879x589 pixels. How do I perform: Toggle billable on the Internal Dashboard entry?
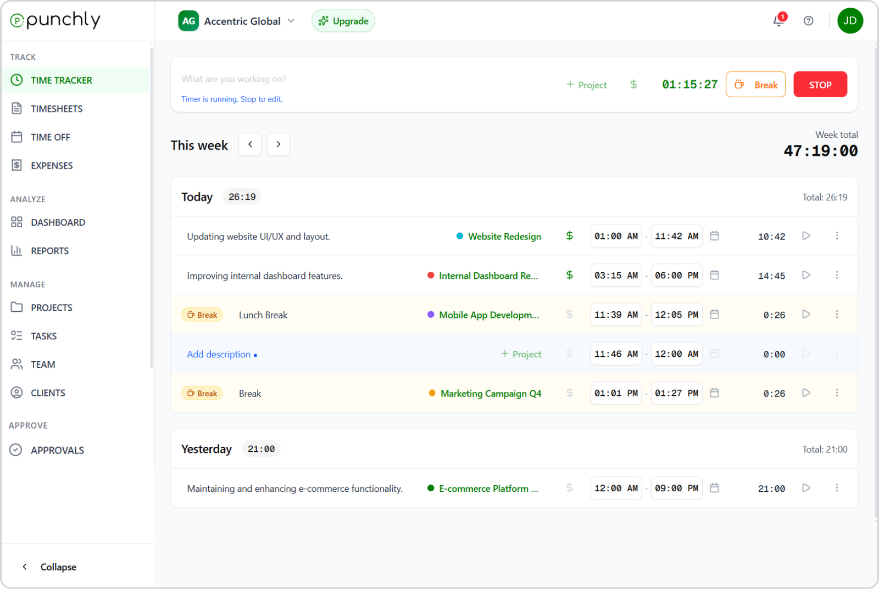coord(570,275)
